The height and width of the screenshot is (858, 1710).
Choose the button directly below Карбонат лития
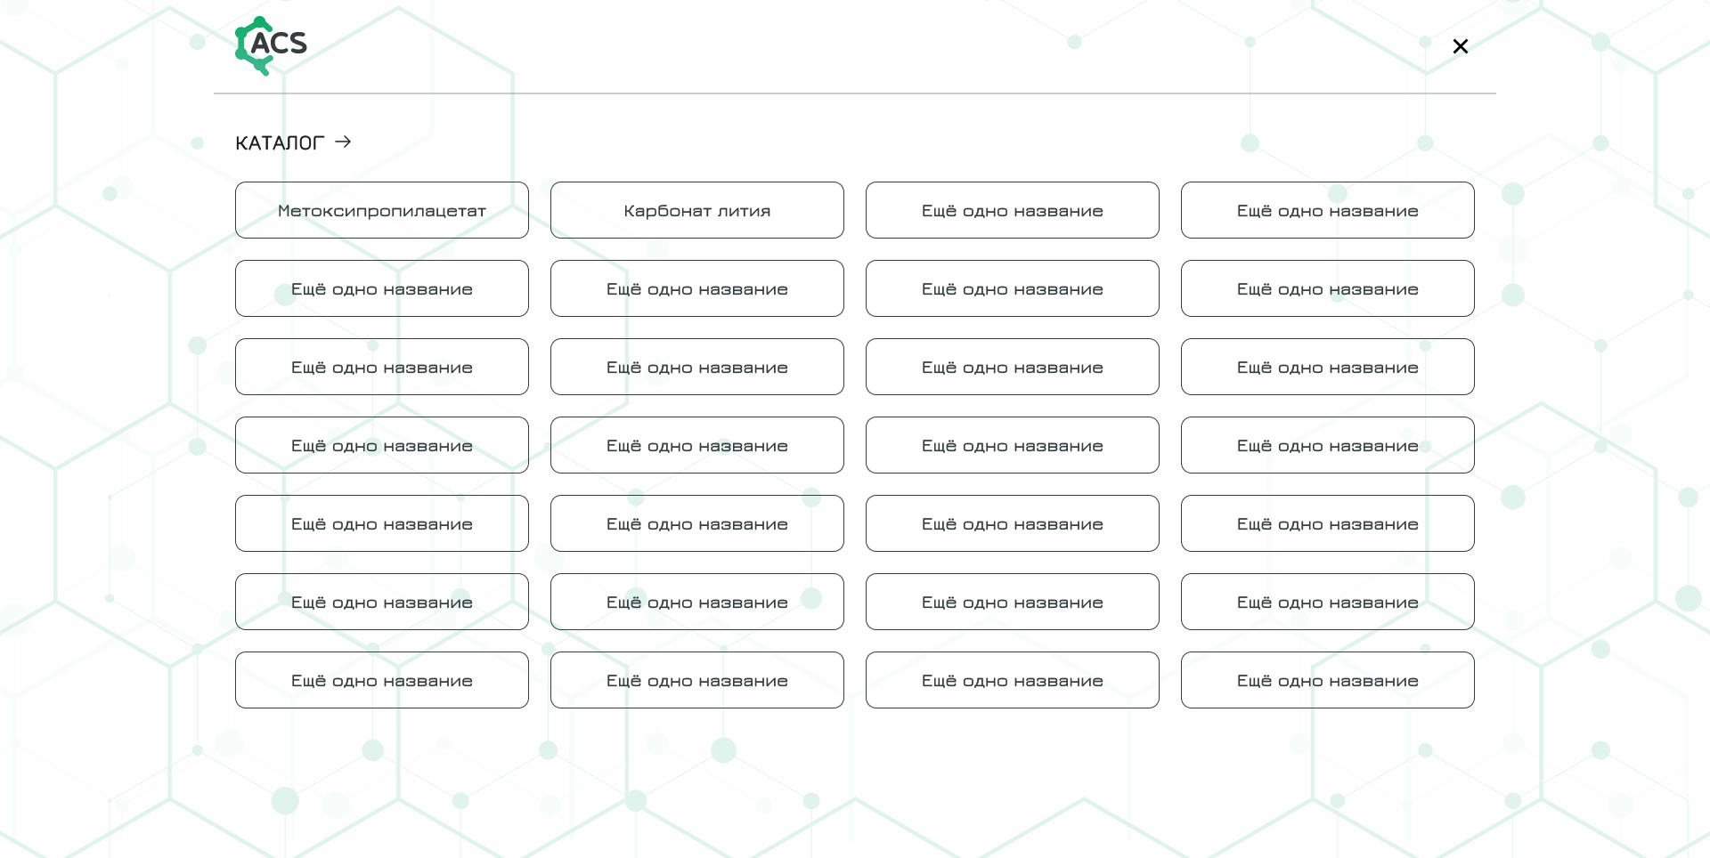696,288
